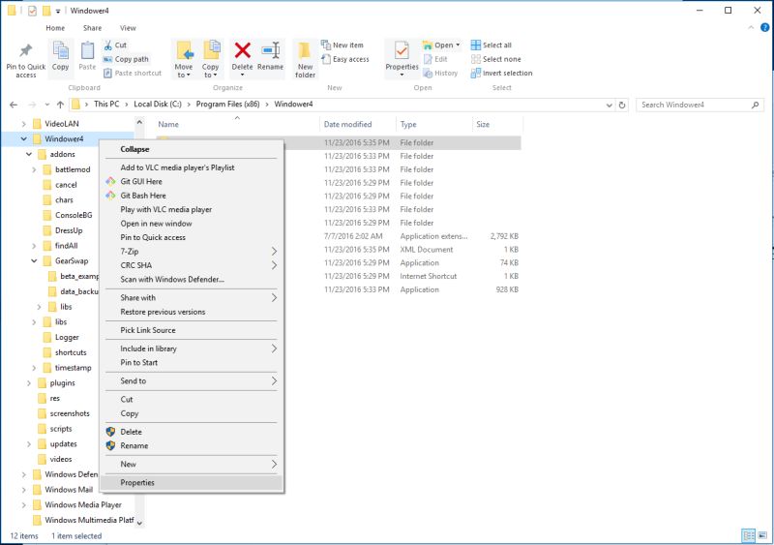Choose Open in new window
Image resolution: width=774 pixels, height=545 pixels.
click(x=192, y=224)
